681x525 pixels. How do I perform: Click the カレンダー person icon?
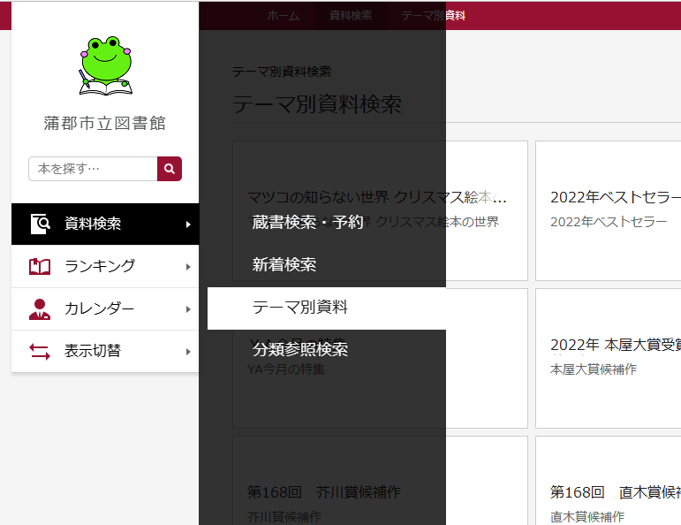pyautogui.click(x=40, y=309)
